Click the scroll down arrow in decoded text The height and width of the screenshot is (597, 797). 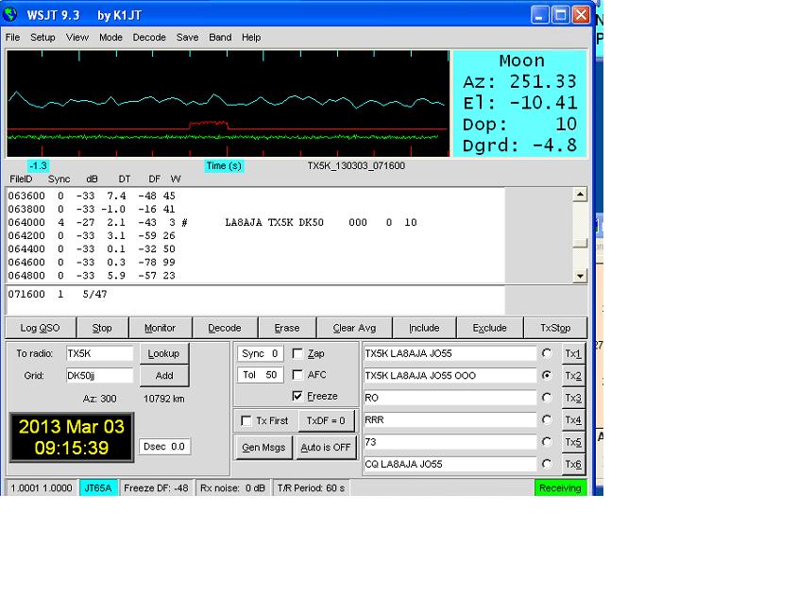[x=580, y=276]
